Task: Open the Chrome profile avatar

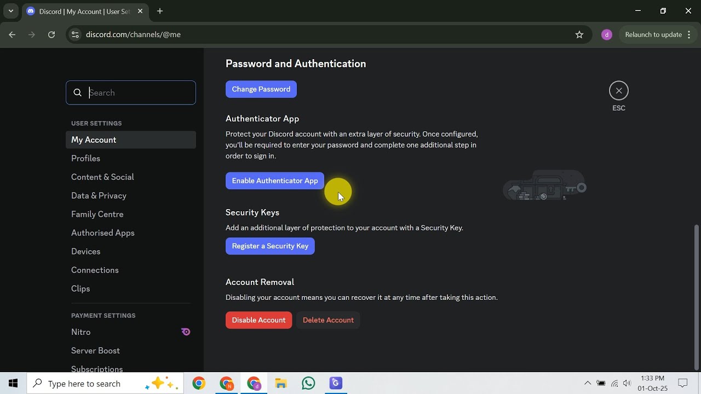Action: pyautogui.click(x=606, y=34)
